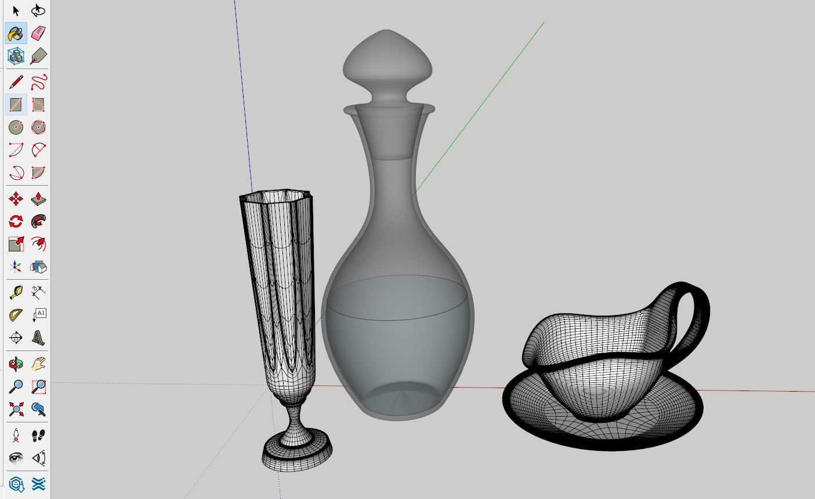The image size is (815, 499).
Task: Switch to the Orbit tool
Action: (x=16, y=364)
